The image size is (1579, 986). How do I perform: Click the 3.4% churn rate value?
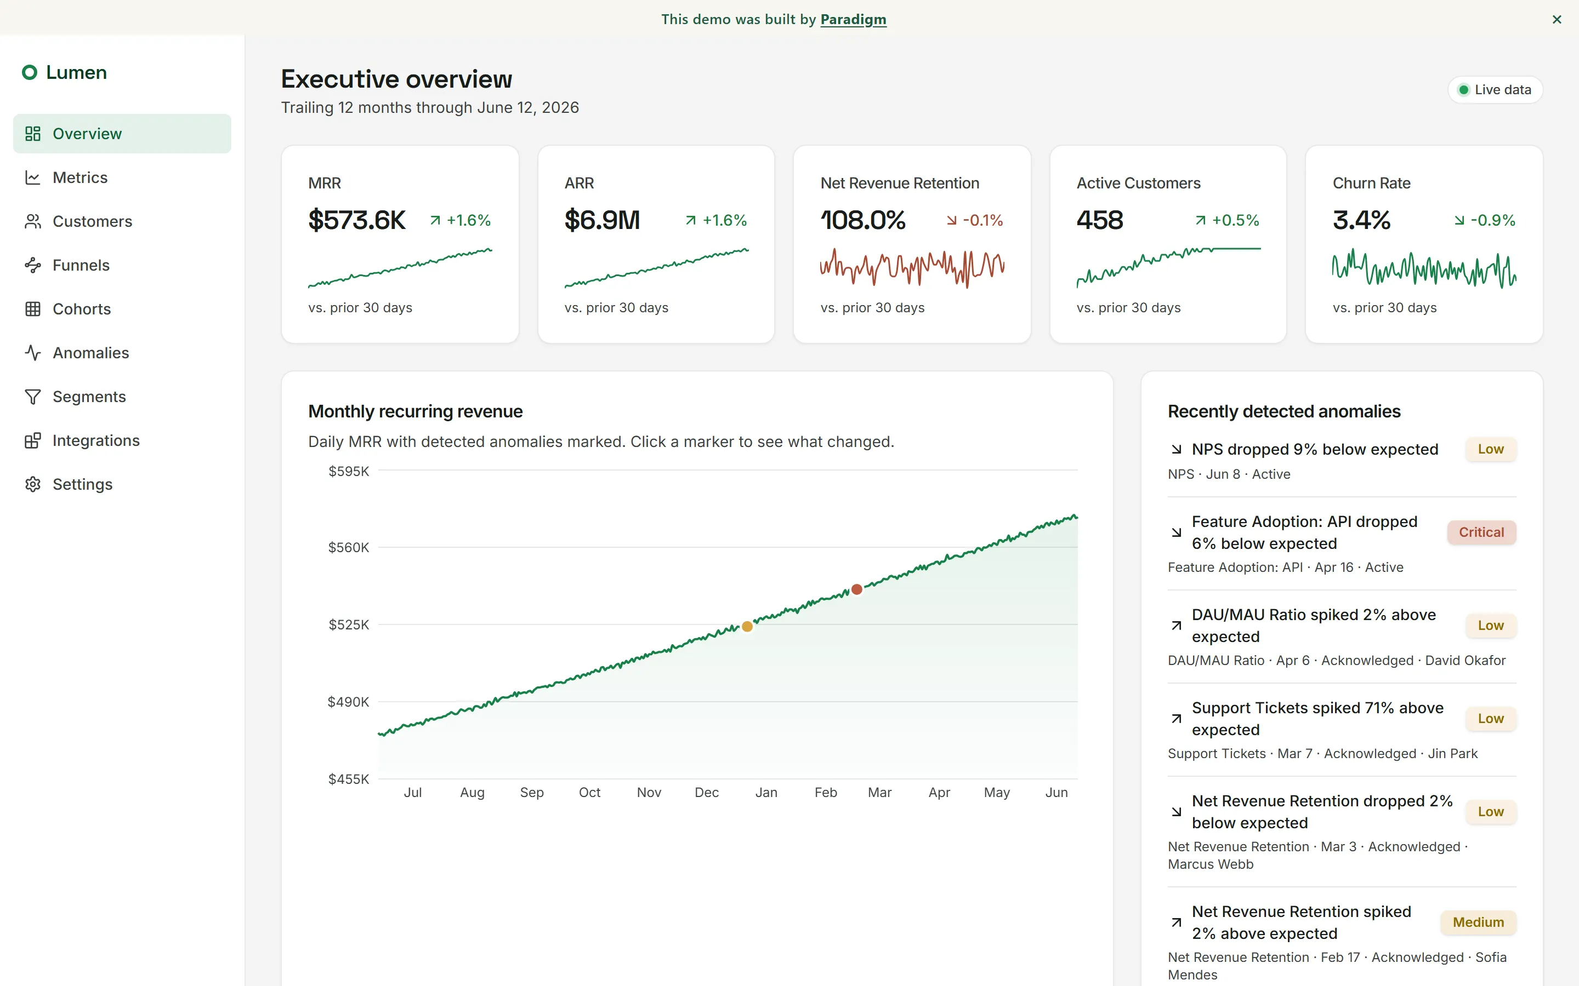1362,220
